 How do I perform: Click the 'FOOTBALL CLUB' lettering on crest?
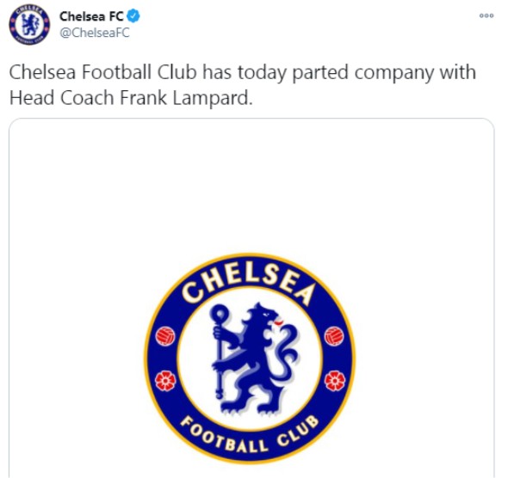(x=250, y=435)
